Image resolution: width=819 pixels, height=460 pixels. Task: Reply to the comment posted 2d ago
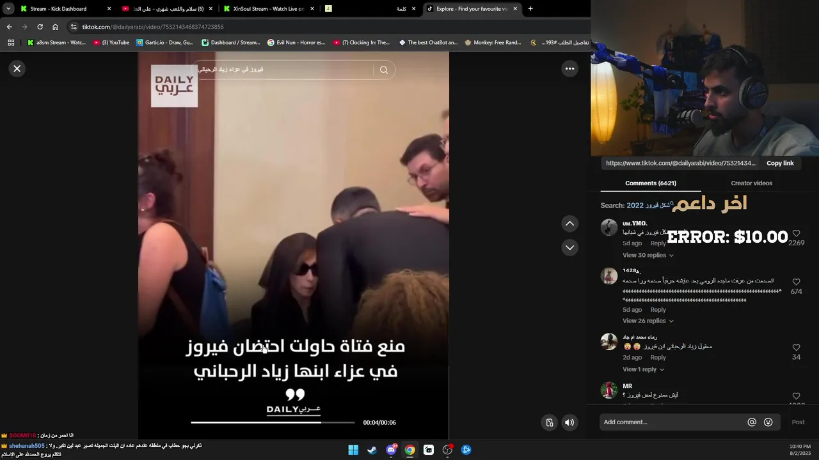point(658,358)
